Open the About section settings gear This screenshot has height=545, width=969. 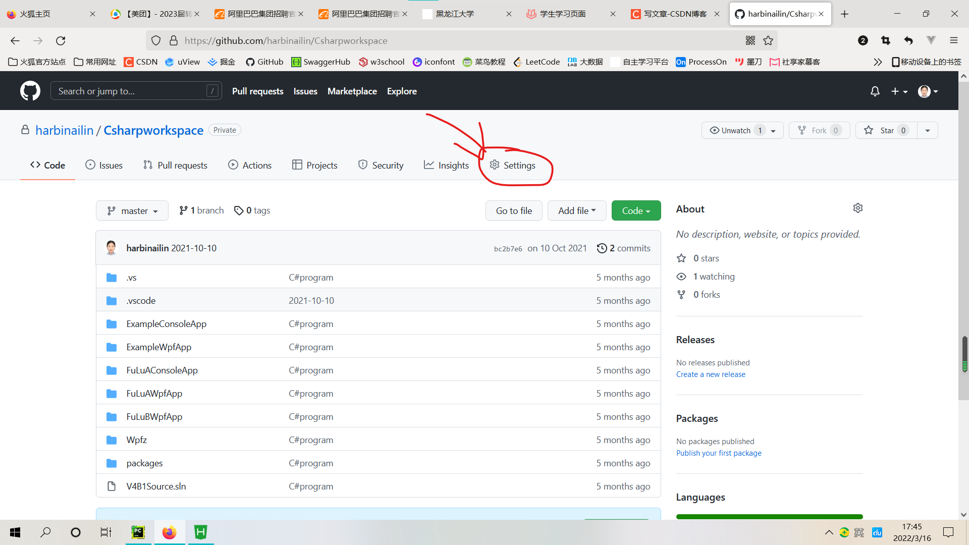click(857, 207)
